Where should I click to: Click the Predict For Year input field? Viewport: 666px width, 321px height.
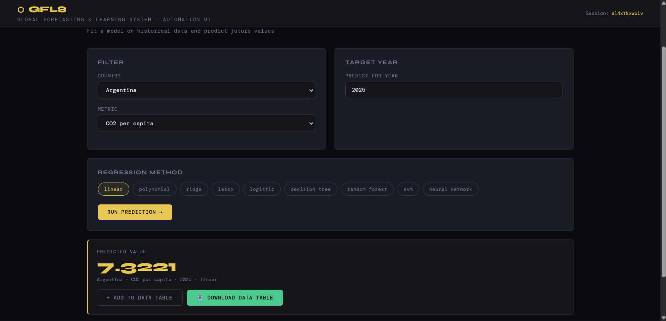click(454, 90)
